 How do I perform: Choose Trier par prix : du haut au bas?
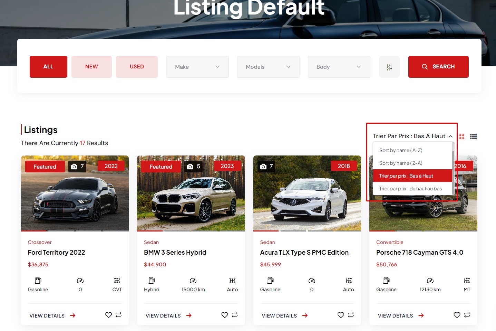(412, 189)
